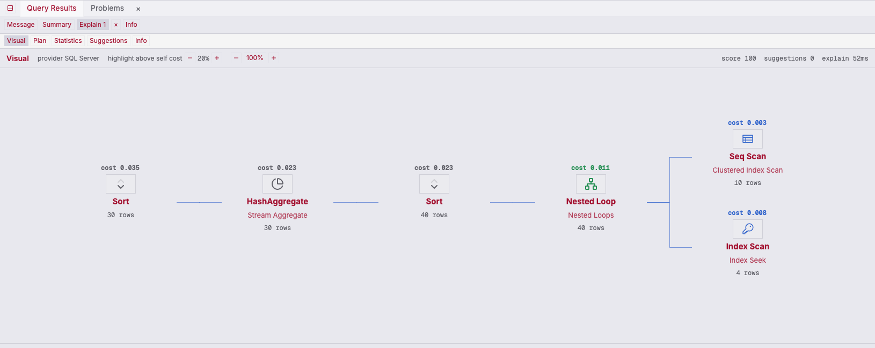Click the first Sort node icon, cost 0.035

coord(121,184)
